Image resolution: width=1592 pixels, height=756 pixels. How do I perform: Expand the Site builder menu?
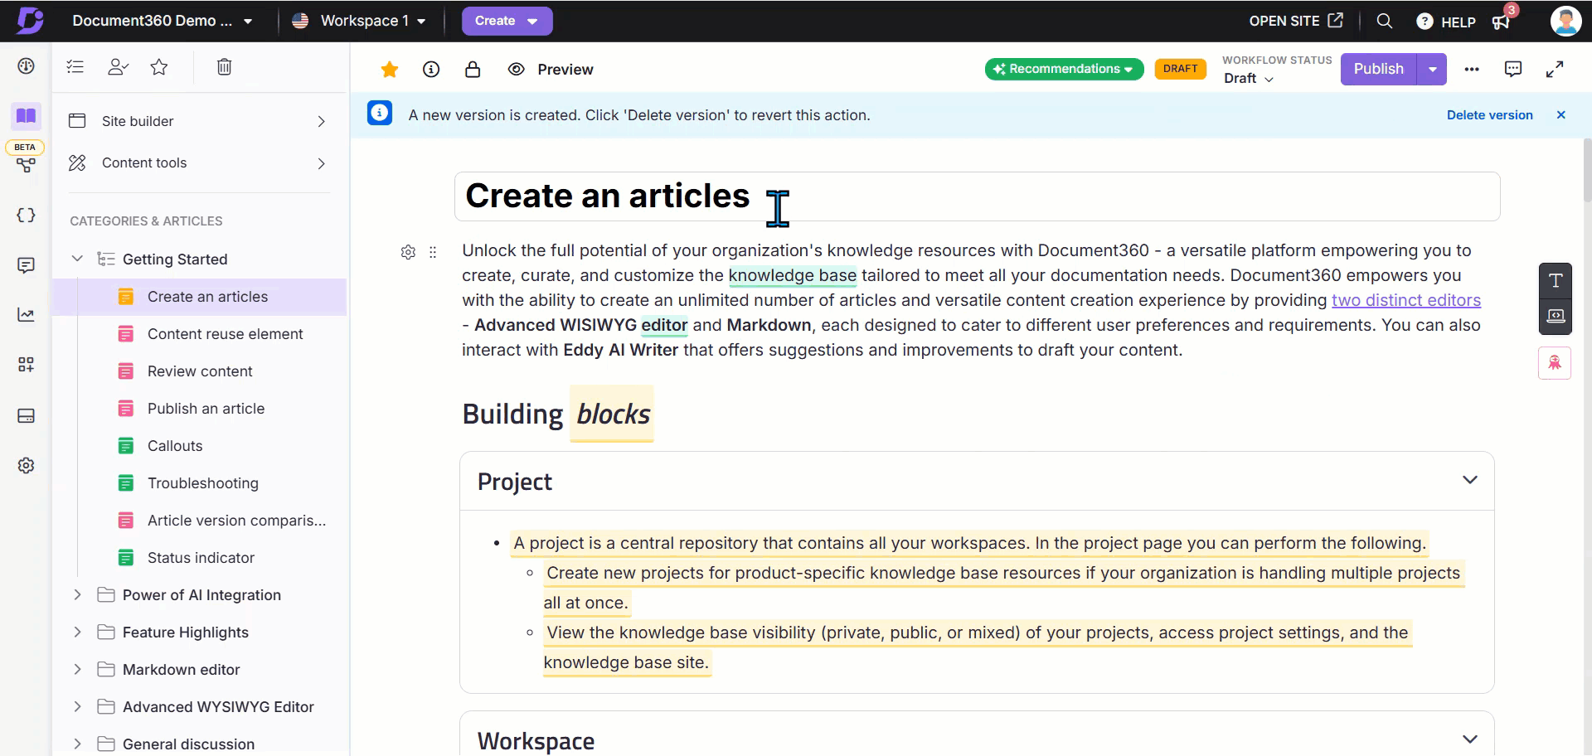pos(199,121)
